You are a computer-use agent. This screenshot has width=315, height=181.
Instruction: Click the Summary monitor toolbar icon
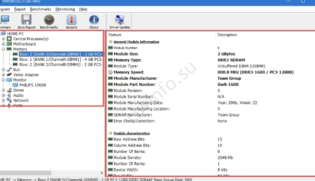pyautogui.click(x=4, y=20)
